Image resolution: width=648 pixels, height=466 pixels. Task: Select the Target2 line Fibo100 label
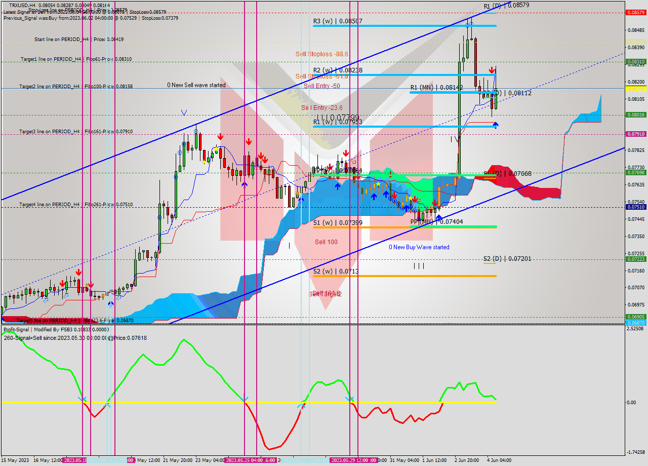tap(76, 87)
